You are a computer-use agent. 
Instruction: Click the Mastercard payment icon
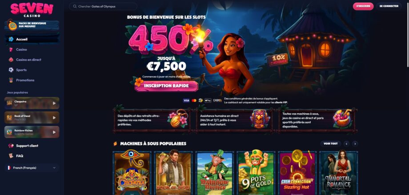(x=194, y=100)
